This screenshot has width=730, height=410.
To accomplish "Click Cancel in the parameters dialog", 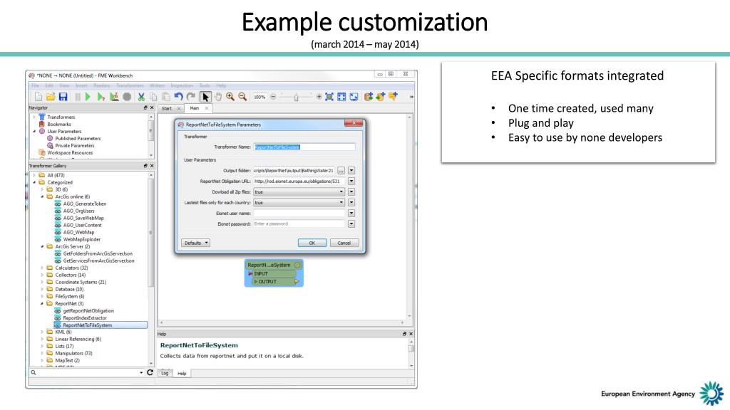I will (344, 243).
